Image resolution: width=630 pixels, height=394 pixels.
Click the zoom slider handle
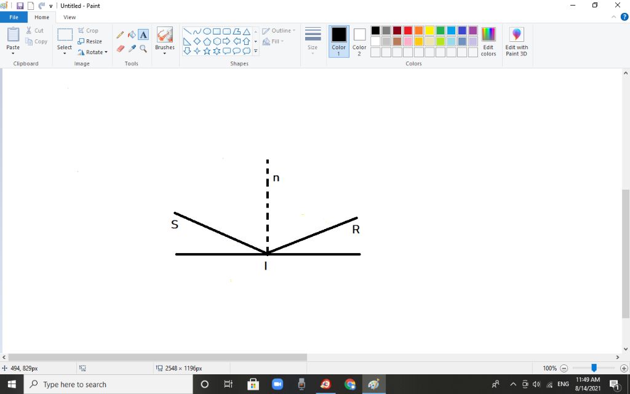click(x=594, y=368)
